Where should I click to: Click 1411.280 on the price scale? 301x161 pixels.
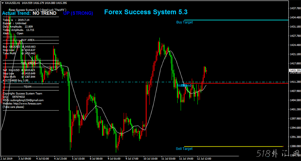pos(295,82)
